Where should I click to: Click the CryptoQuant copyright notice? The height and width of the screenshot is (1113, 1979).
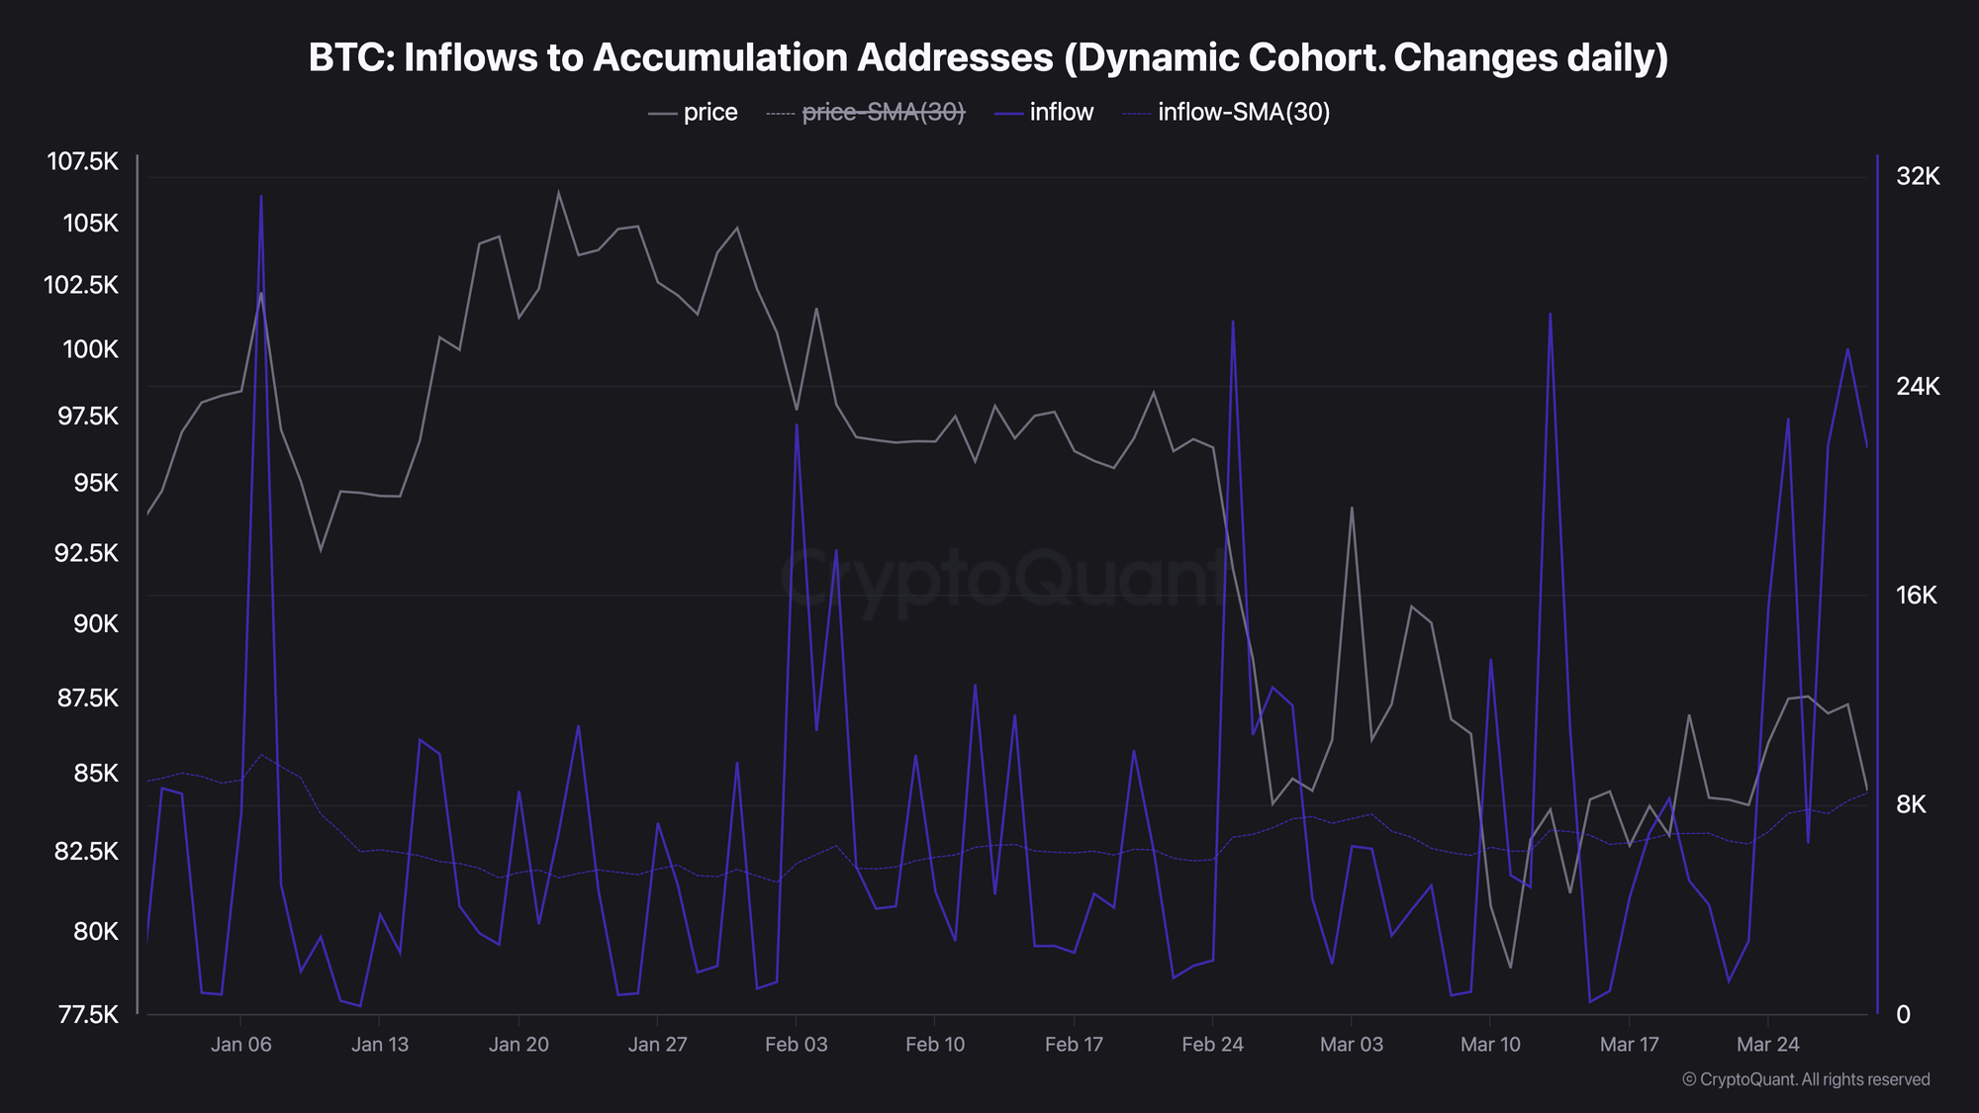[x=1806, y=1079]
